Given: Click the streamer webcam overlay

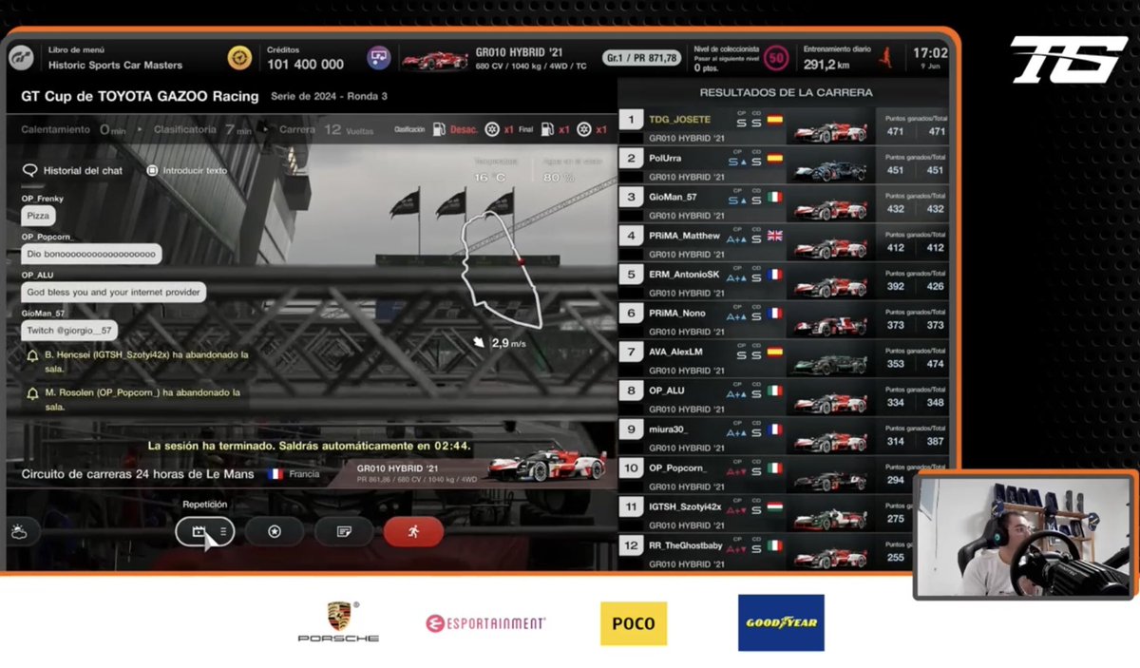Looking at the screenshot, I should point(1025,536).
